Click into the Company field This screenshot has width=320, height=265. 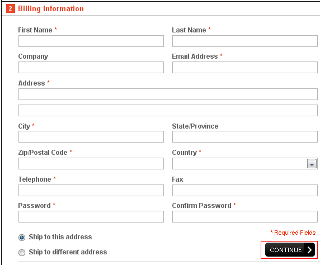tap(91, 67)
